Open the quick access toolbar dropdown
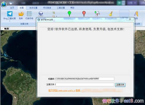This screenshot has height=105, width=145. click(17, 3)
